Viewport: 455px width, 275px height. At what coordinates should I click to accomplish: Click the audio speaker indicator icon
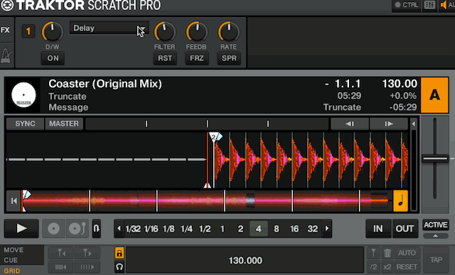pos(444,5)
